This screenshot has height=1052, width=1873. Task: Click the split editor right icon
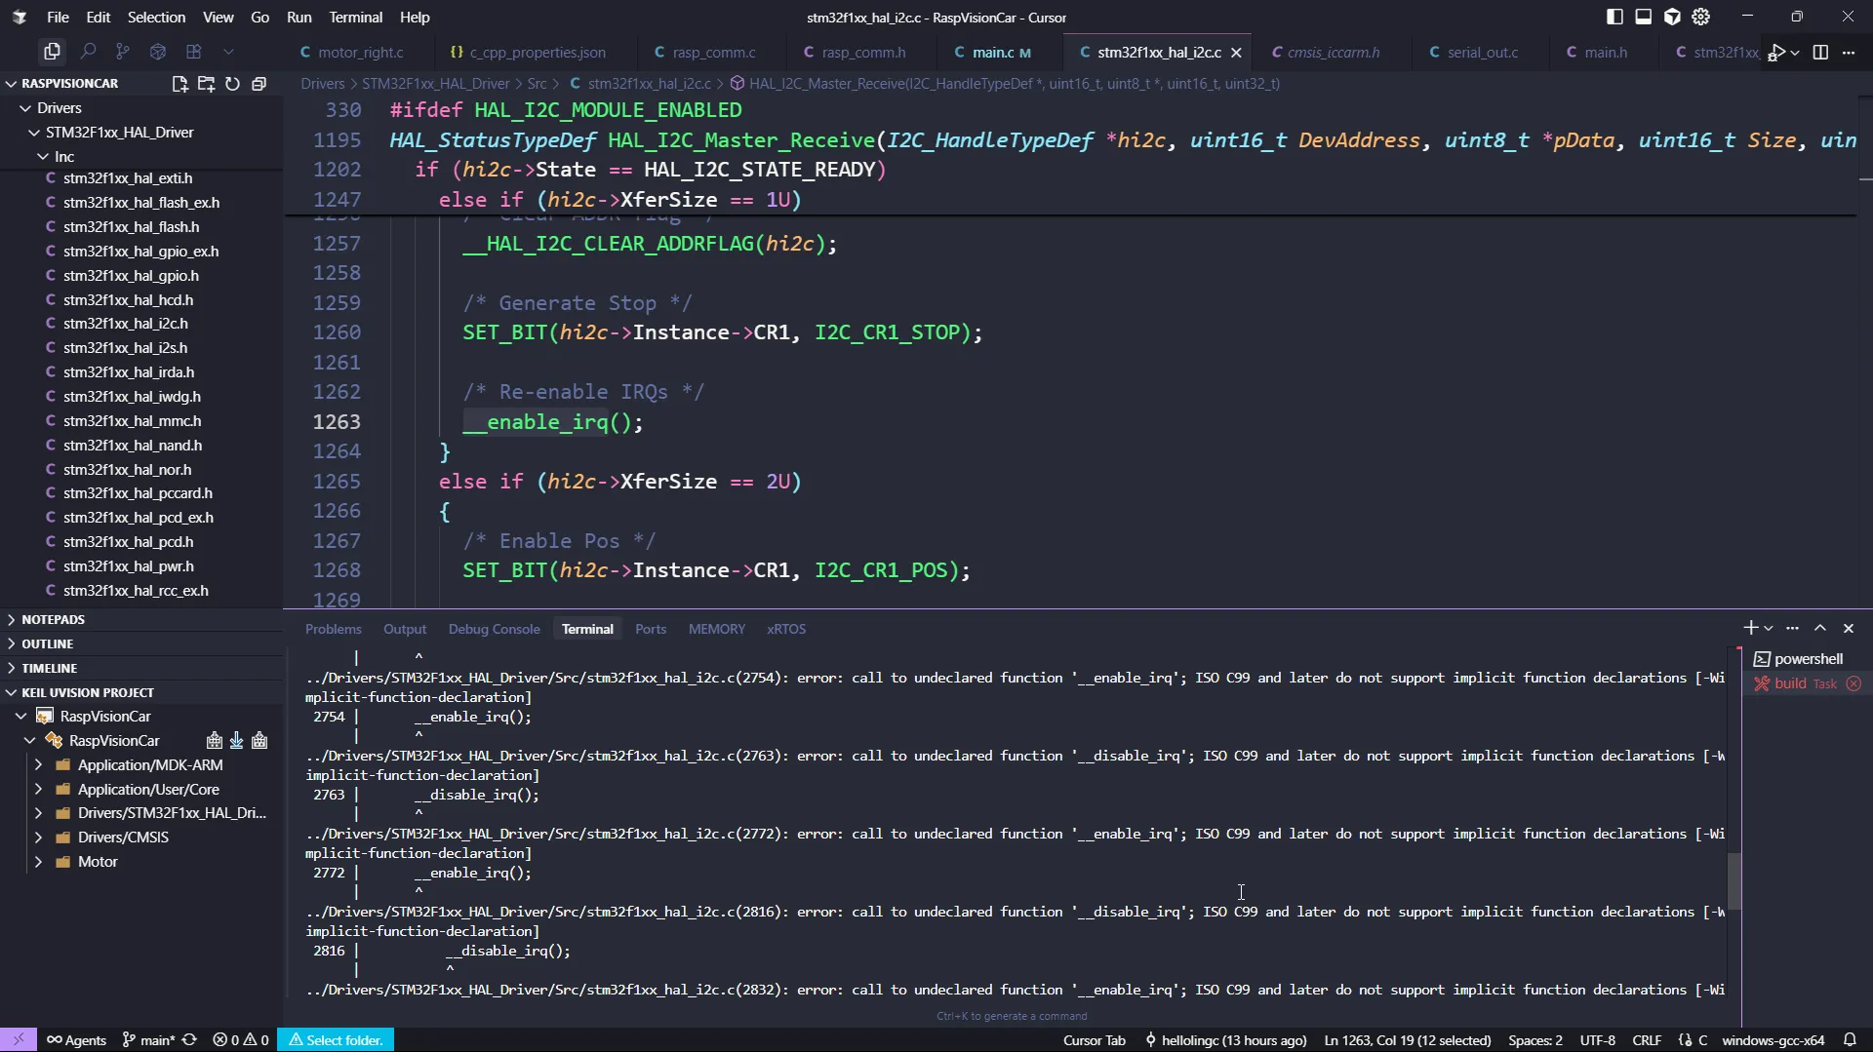click(1820, 53)
